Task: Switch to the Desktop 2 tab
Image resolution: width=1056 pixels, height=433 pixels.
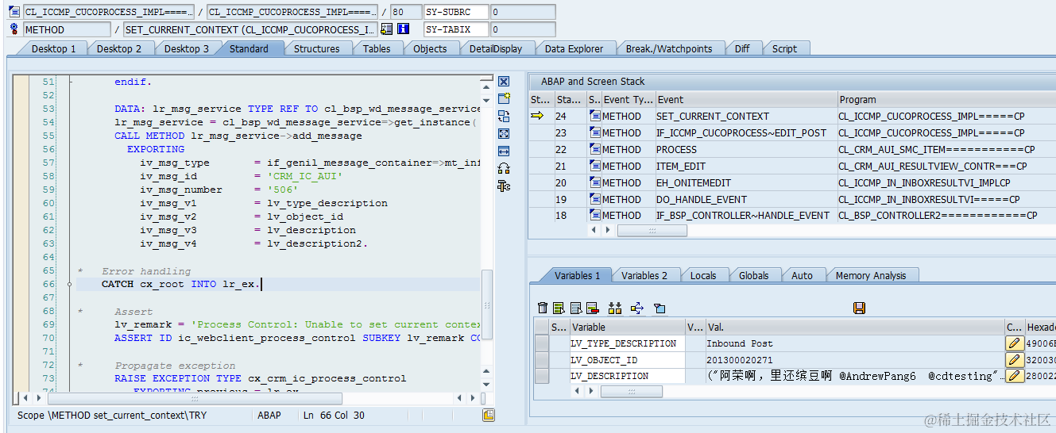Action: coord(119,48)
